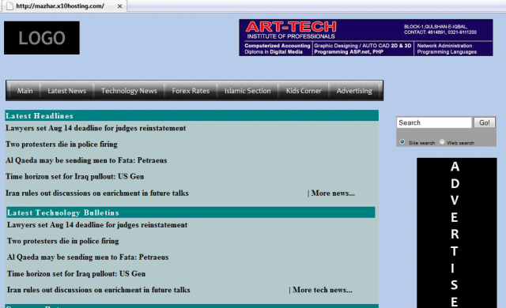
Task: Go to the Main menu item
Action: (x=25, y=91)
